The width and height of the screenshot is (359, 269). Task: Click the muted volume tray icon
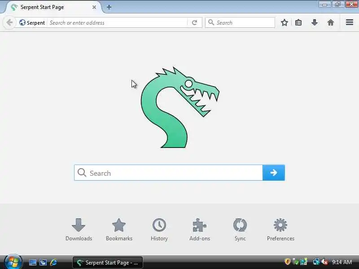324,262
